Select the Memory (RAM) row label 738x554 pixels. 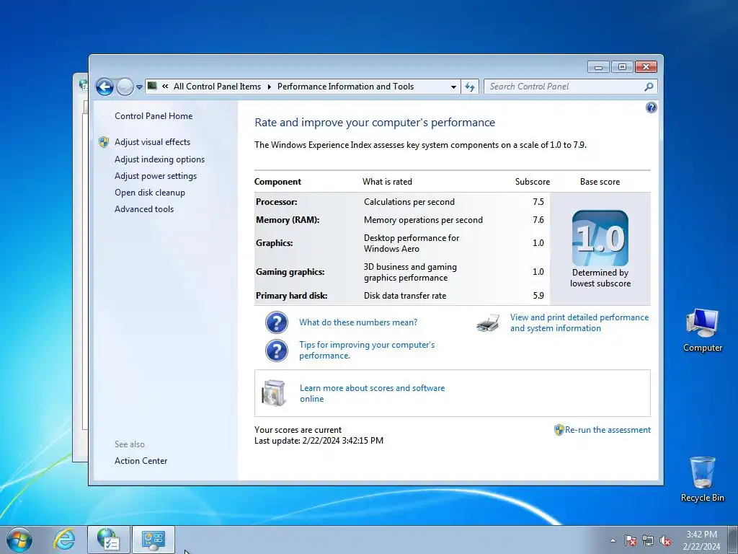pos(288,220)
